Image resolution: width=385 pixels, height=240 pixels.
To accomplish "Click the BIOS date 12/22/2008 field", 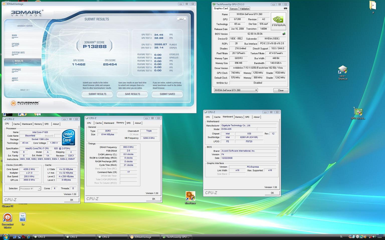I will [248, 158].
